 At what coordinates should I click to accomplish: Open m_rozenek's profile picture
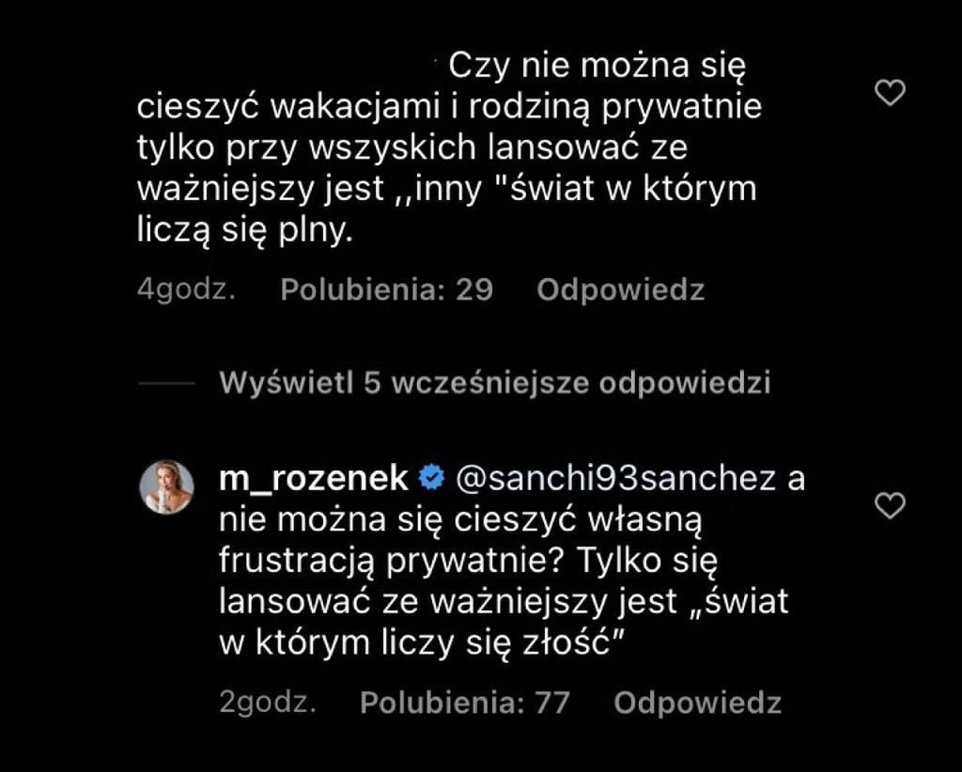[167, 486]
